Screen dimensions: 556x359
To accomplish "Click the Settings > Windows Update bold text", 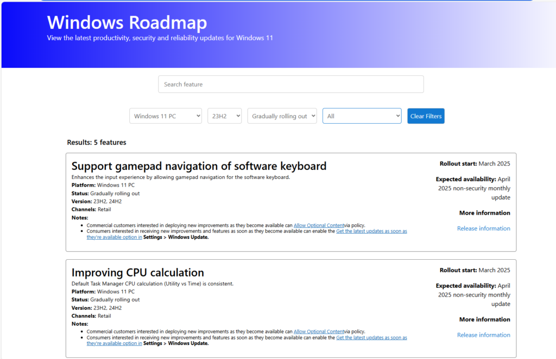I will [x=174, y=237].
